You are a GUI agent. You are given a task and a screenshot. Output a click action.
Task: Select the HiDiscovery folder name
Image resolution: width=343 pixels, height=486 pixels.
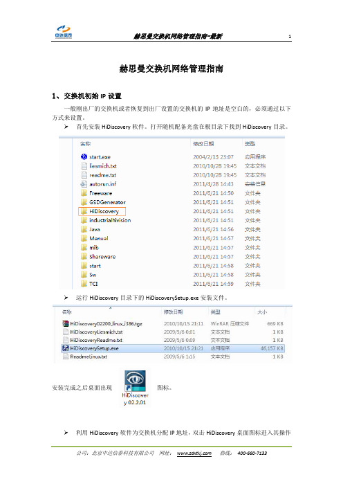pyautogui.click(x=104, y=211)
